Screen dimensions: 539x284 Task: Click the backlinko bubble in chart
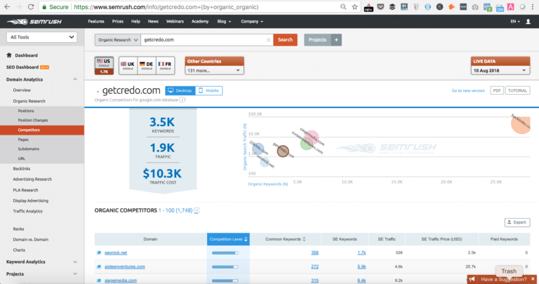point(521,123)
